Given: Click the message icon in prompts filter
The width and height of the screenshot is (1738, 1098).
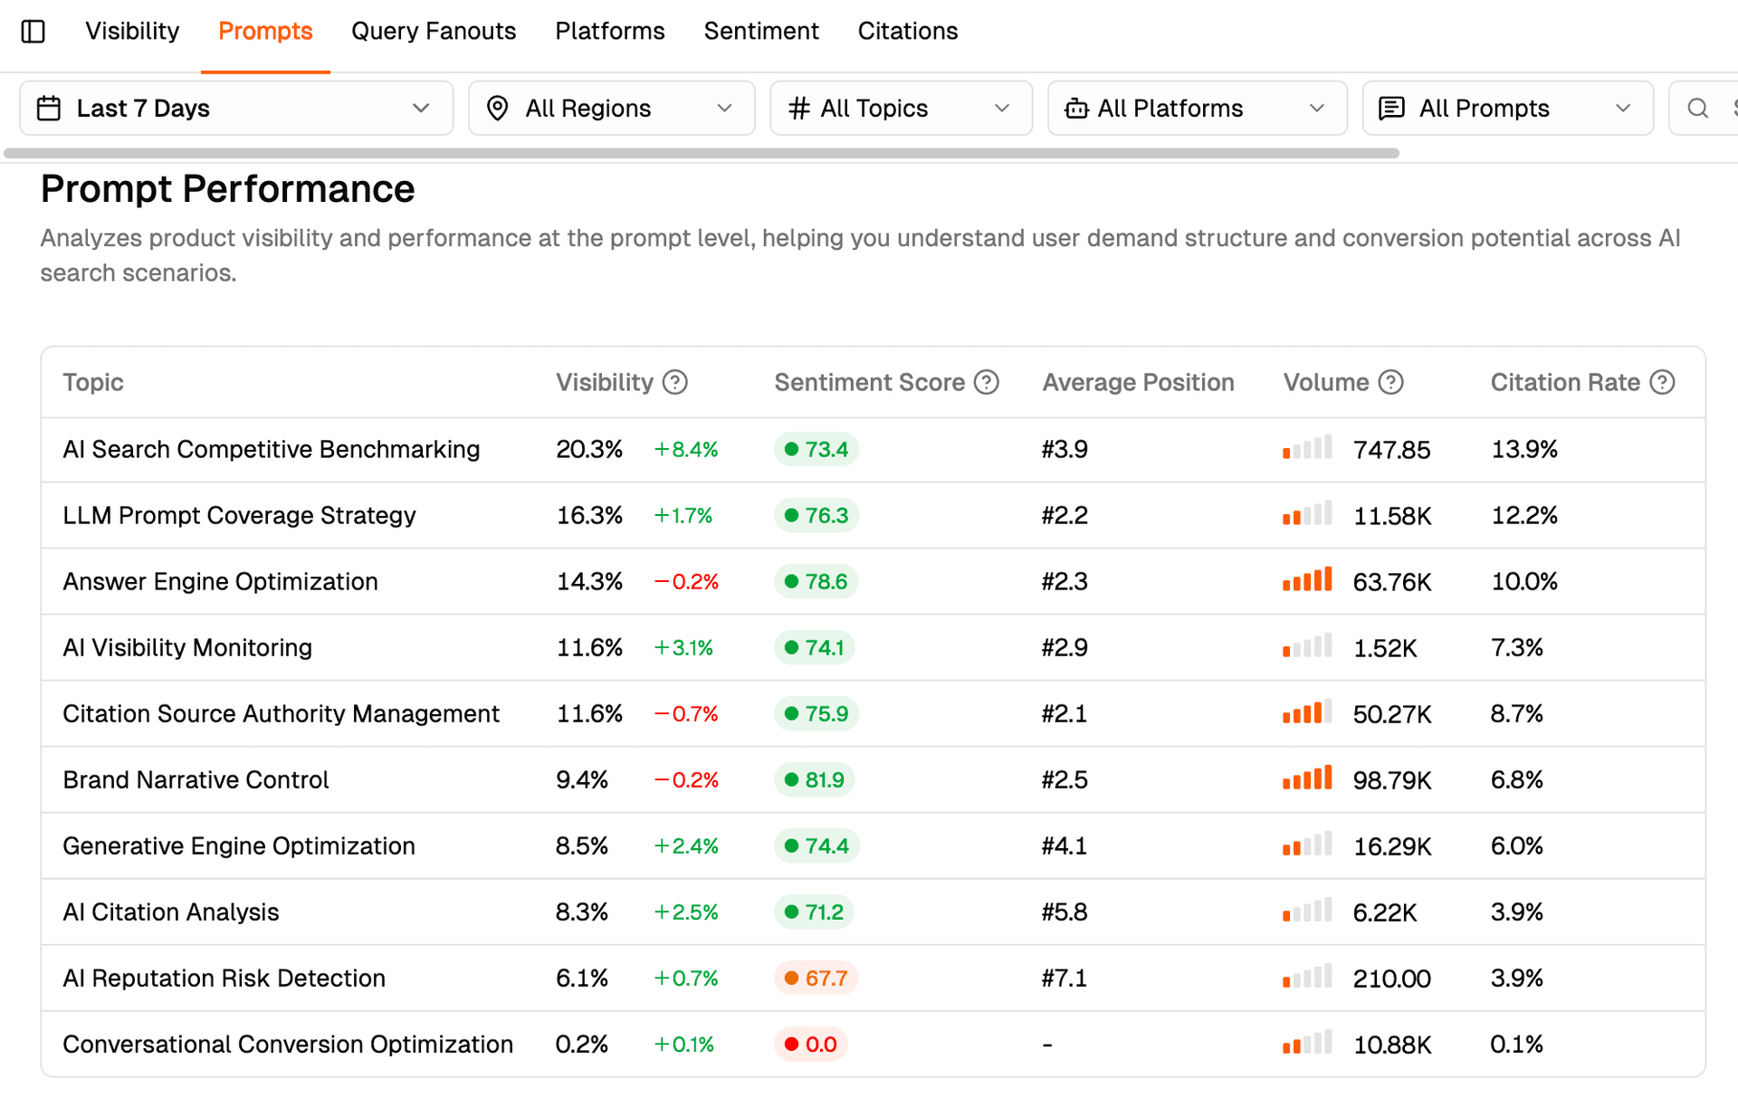Looking at the screenshot, I should pyautogui.click(x=1391, y=109).
